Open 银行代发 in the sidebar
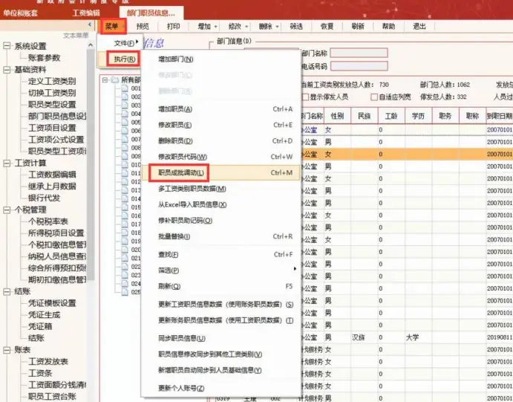Image resolution: width=513 pixels, height=402 pixels. coord(44,198)
